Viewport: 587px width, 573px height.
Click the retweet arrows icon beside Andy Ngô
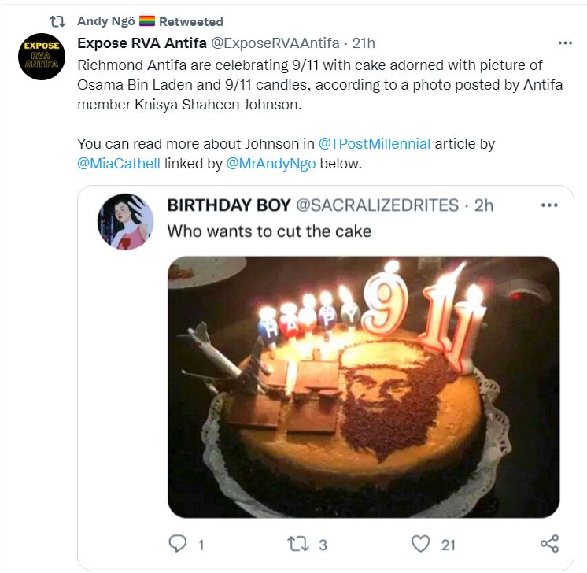coord(57,21)
